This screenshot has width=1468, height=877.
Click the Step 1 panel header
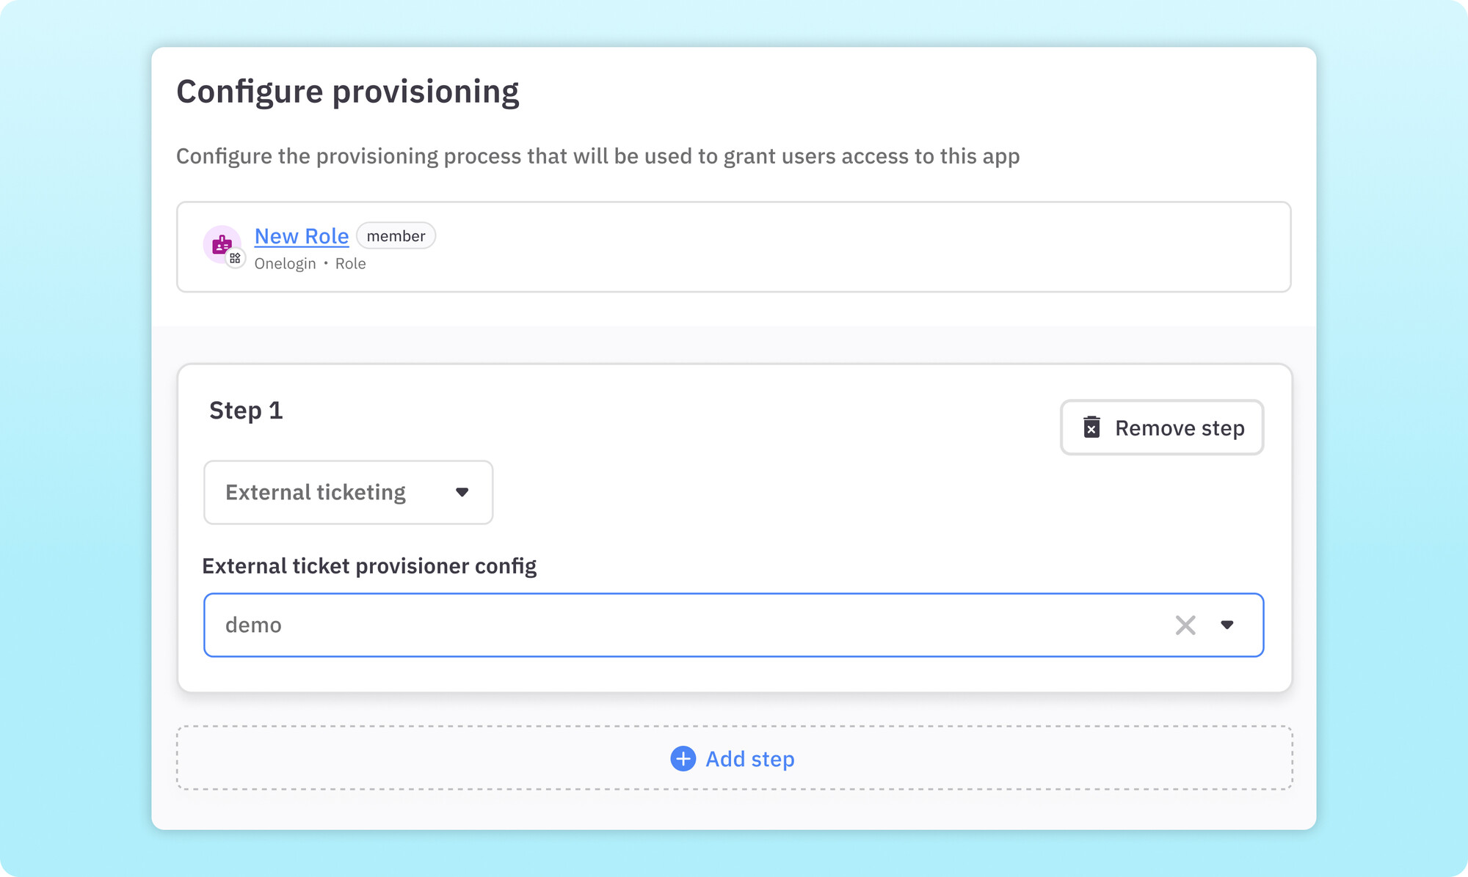pyautogui.click(x=246, y=410)
